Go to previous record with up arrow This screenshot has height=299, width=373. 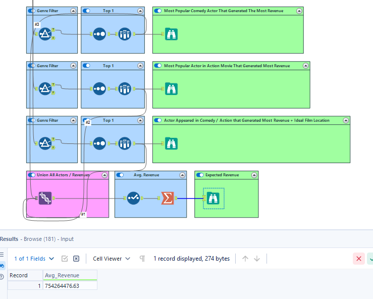245,259
